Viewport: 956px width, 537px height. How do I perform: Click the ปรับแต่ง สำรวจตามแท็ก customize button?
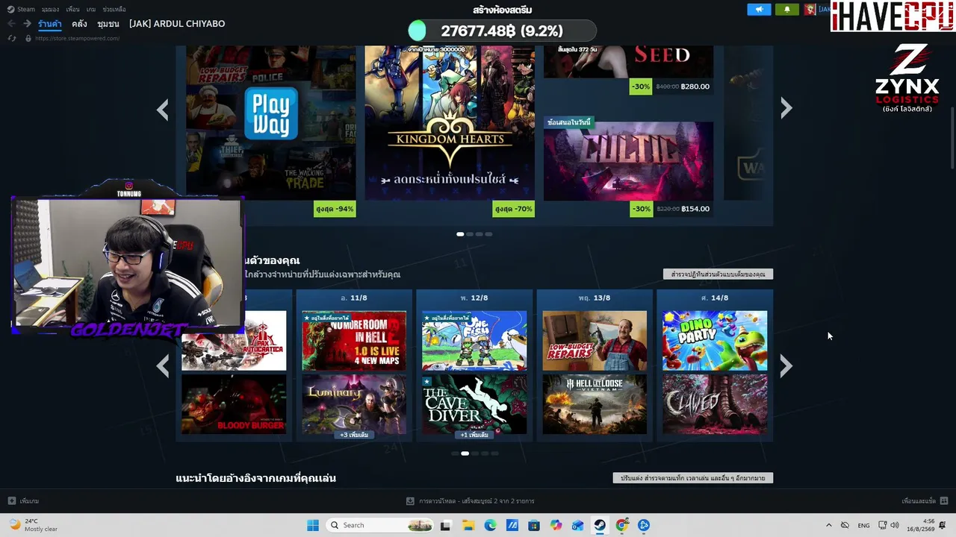tap(693, 478)
